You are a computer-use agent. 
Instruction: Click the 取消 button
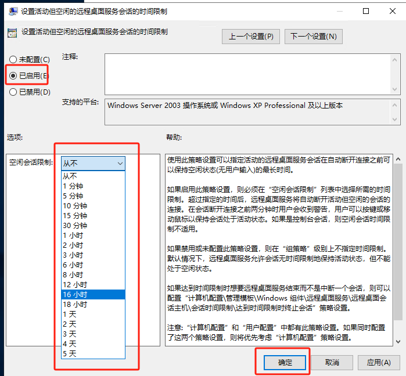[332, 362]
